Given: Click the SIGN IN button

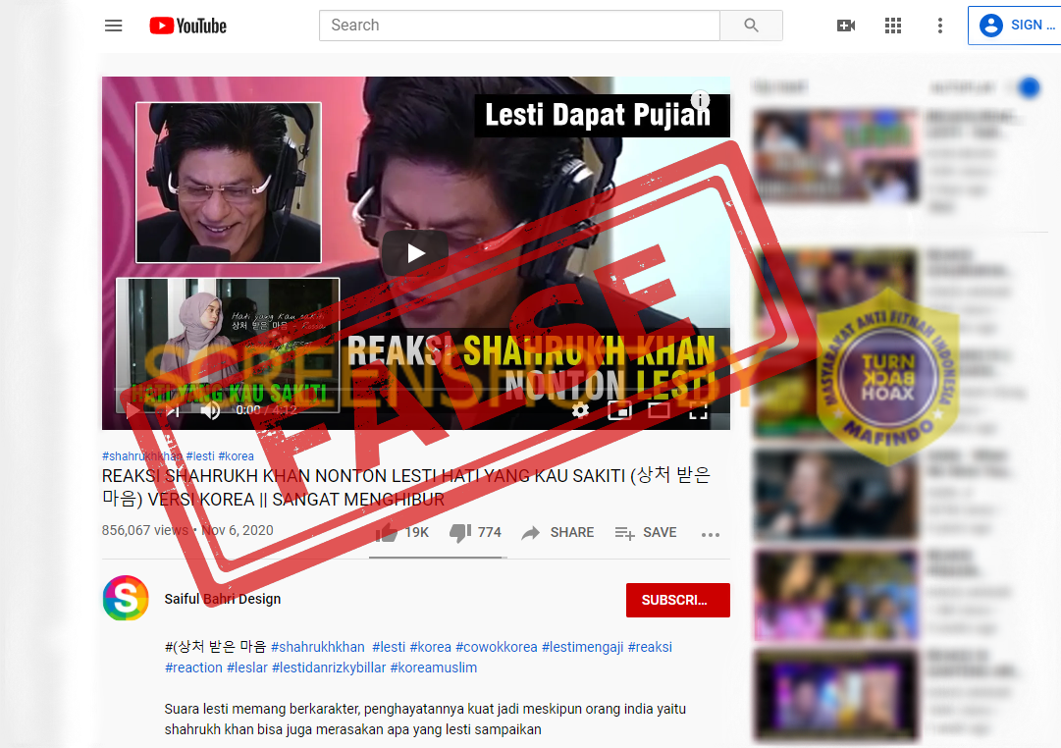Looking at the screenshot, I should click(1017, 26).
